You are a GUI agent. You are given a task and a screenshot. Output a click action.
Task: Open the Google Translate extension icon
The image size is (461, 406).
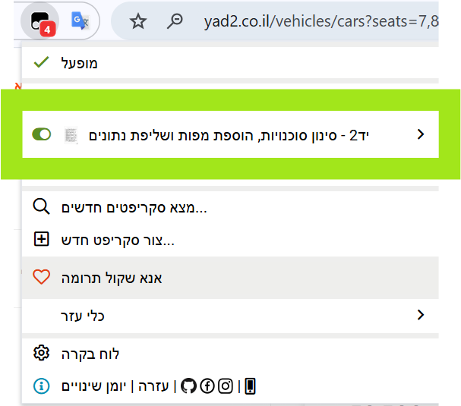click(80, 20)
